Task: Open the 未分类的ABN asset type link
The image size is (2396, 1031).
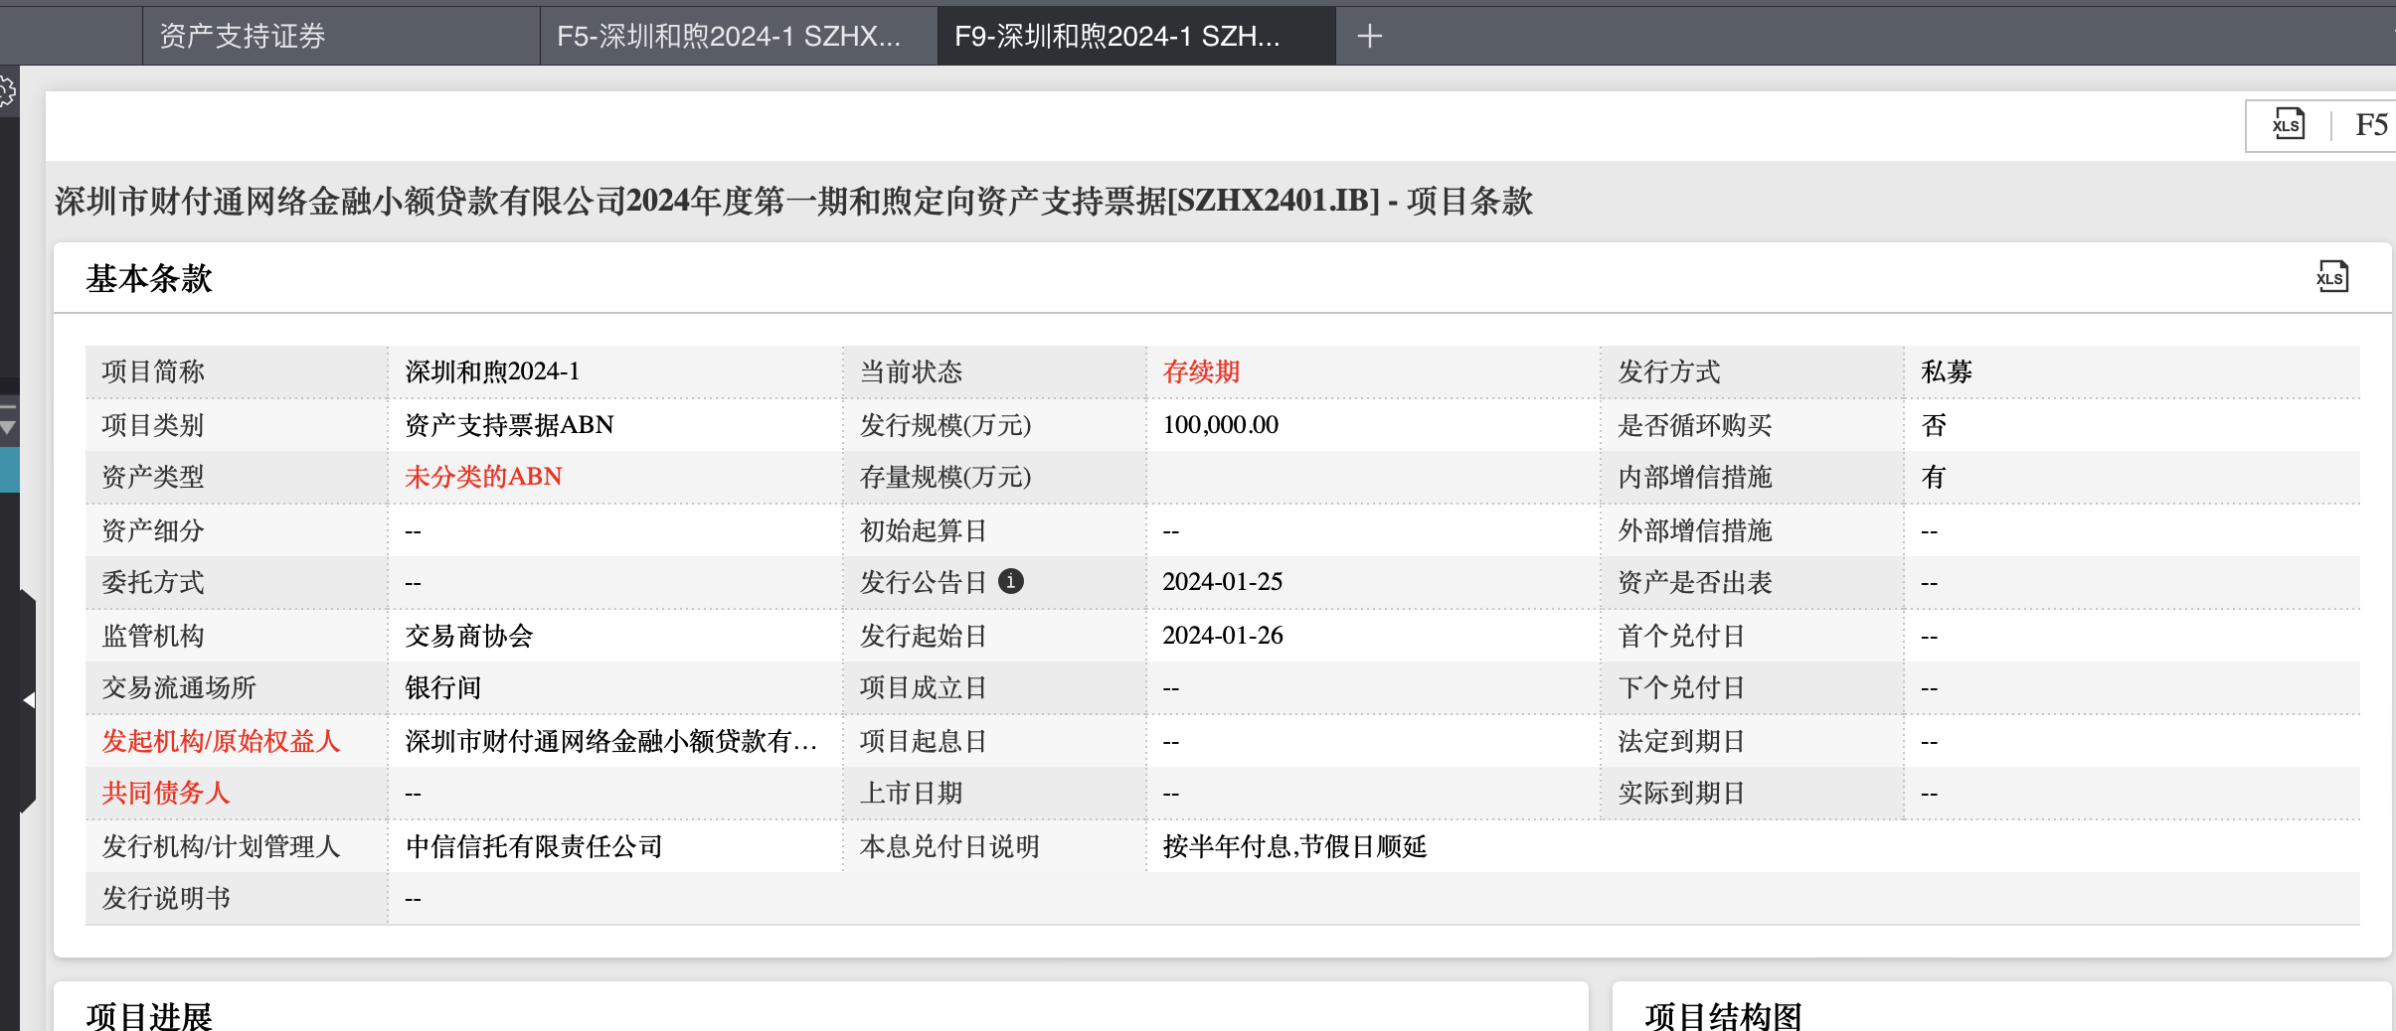Action: click(x=483, y=477)
